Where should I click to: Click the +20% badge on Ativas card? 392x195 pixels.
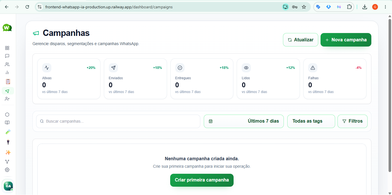coord(91,68)
